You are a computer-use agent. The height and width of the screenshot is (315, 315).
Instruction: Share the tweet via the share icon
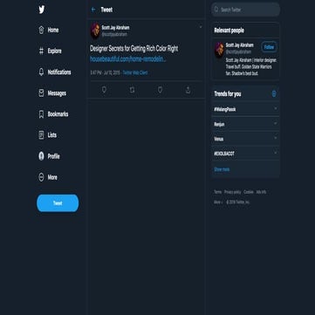[x=188, y=90]
